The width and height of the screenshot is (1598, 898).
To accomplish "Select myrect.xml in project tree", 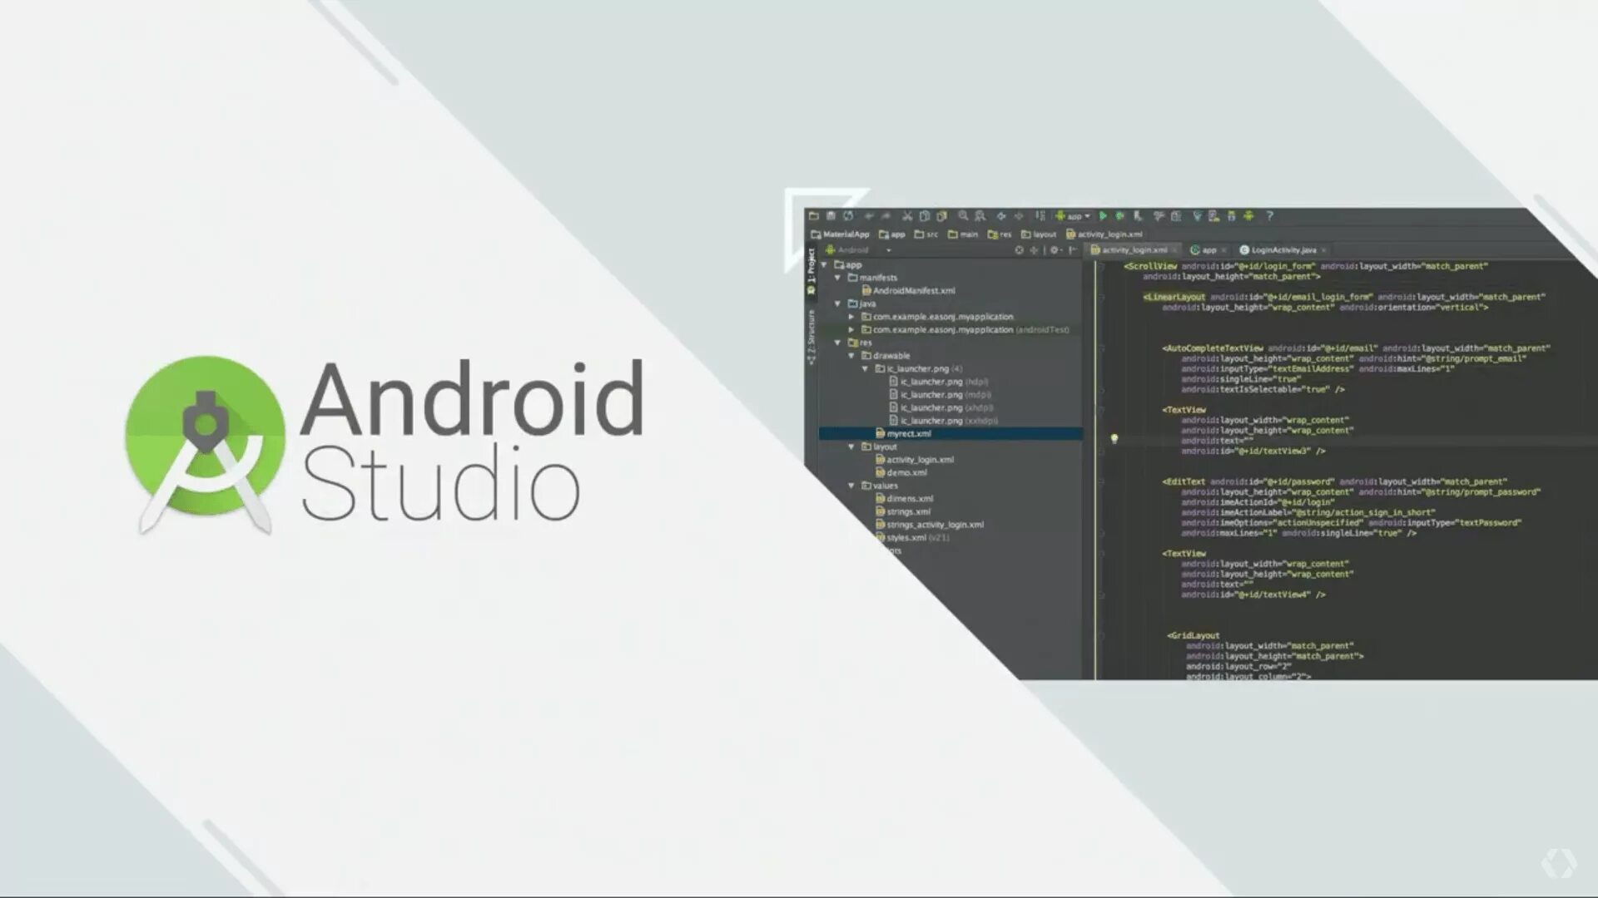I will 908,434.
